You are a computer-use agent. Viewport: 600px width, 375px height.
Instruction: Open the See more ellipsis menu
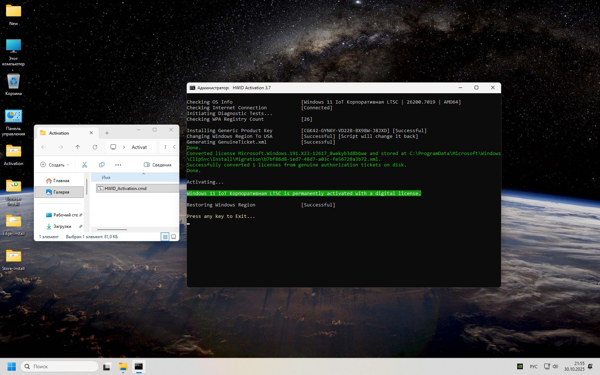118,165
